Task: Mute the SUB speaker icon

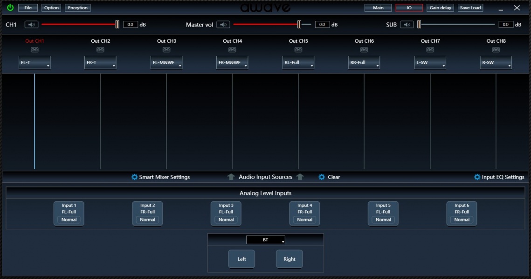Action: click(407, 25)
